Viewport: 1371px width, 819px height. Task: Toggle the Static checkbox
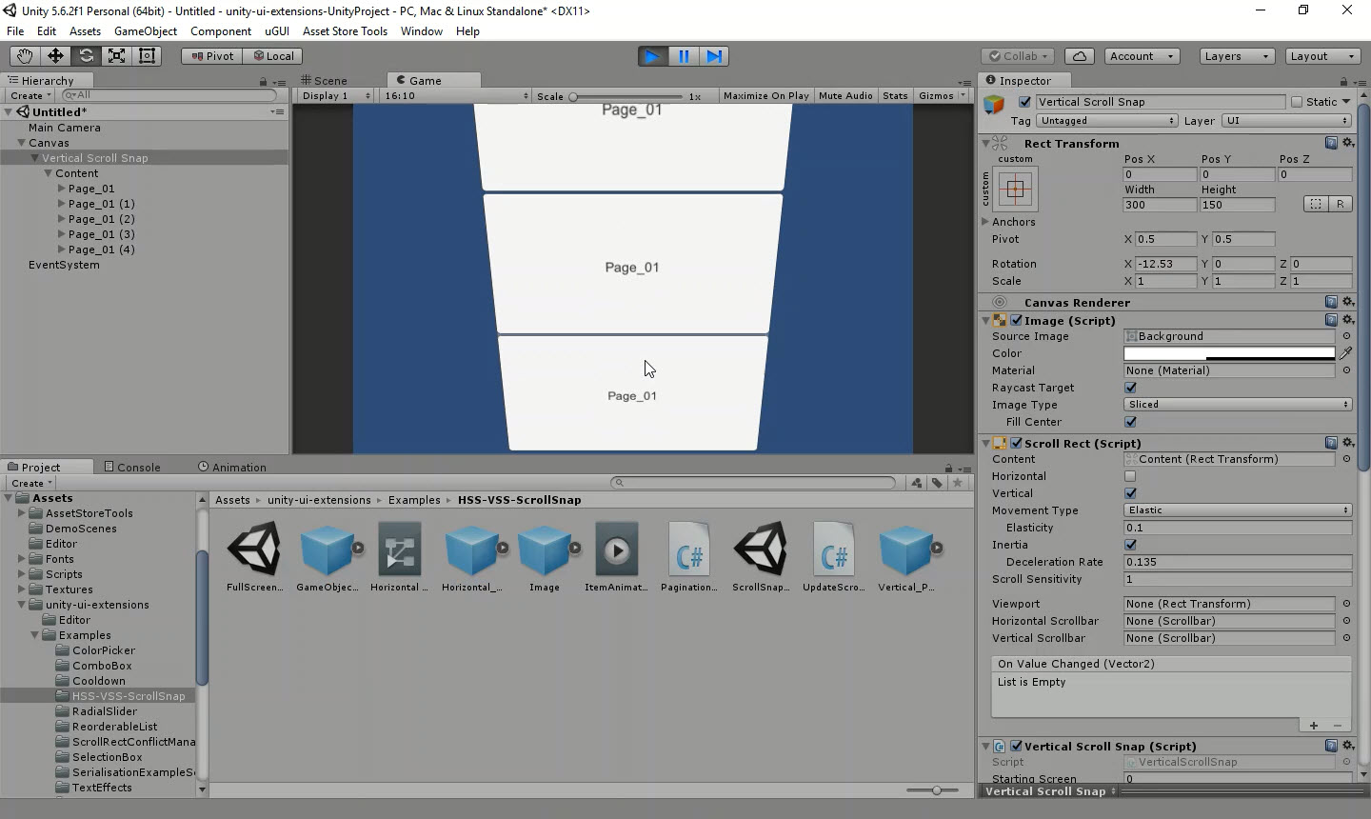(1297, 102)
